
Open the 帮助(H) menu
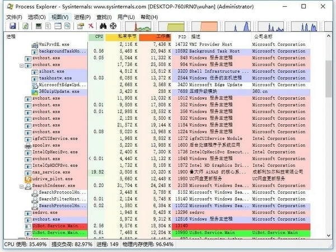point(149,17)
